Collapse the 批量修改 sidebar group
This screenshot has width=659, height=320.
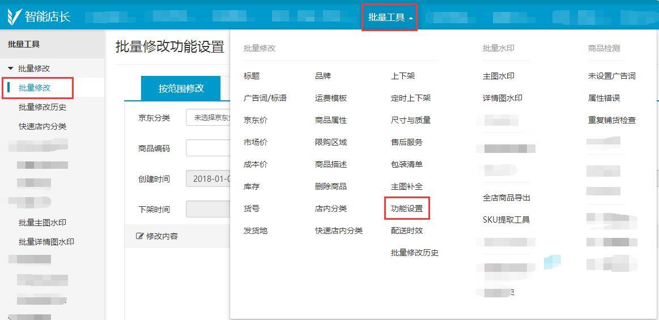11,69
